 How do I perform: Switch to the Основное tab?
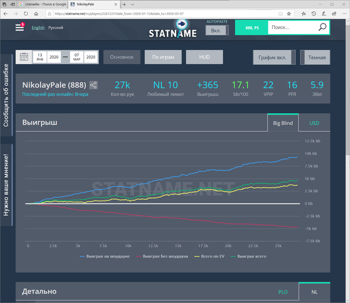click(121, 57)
